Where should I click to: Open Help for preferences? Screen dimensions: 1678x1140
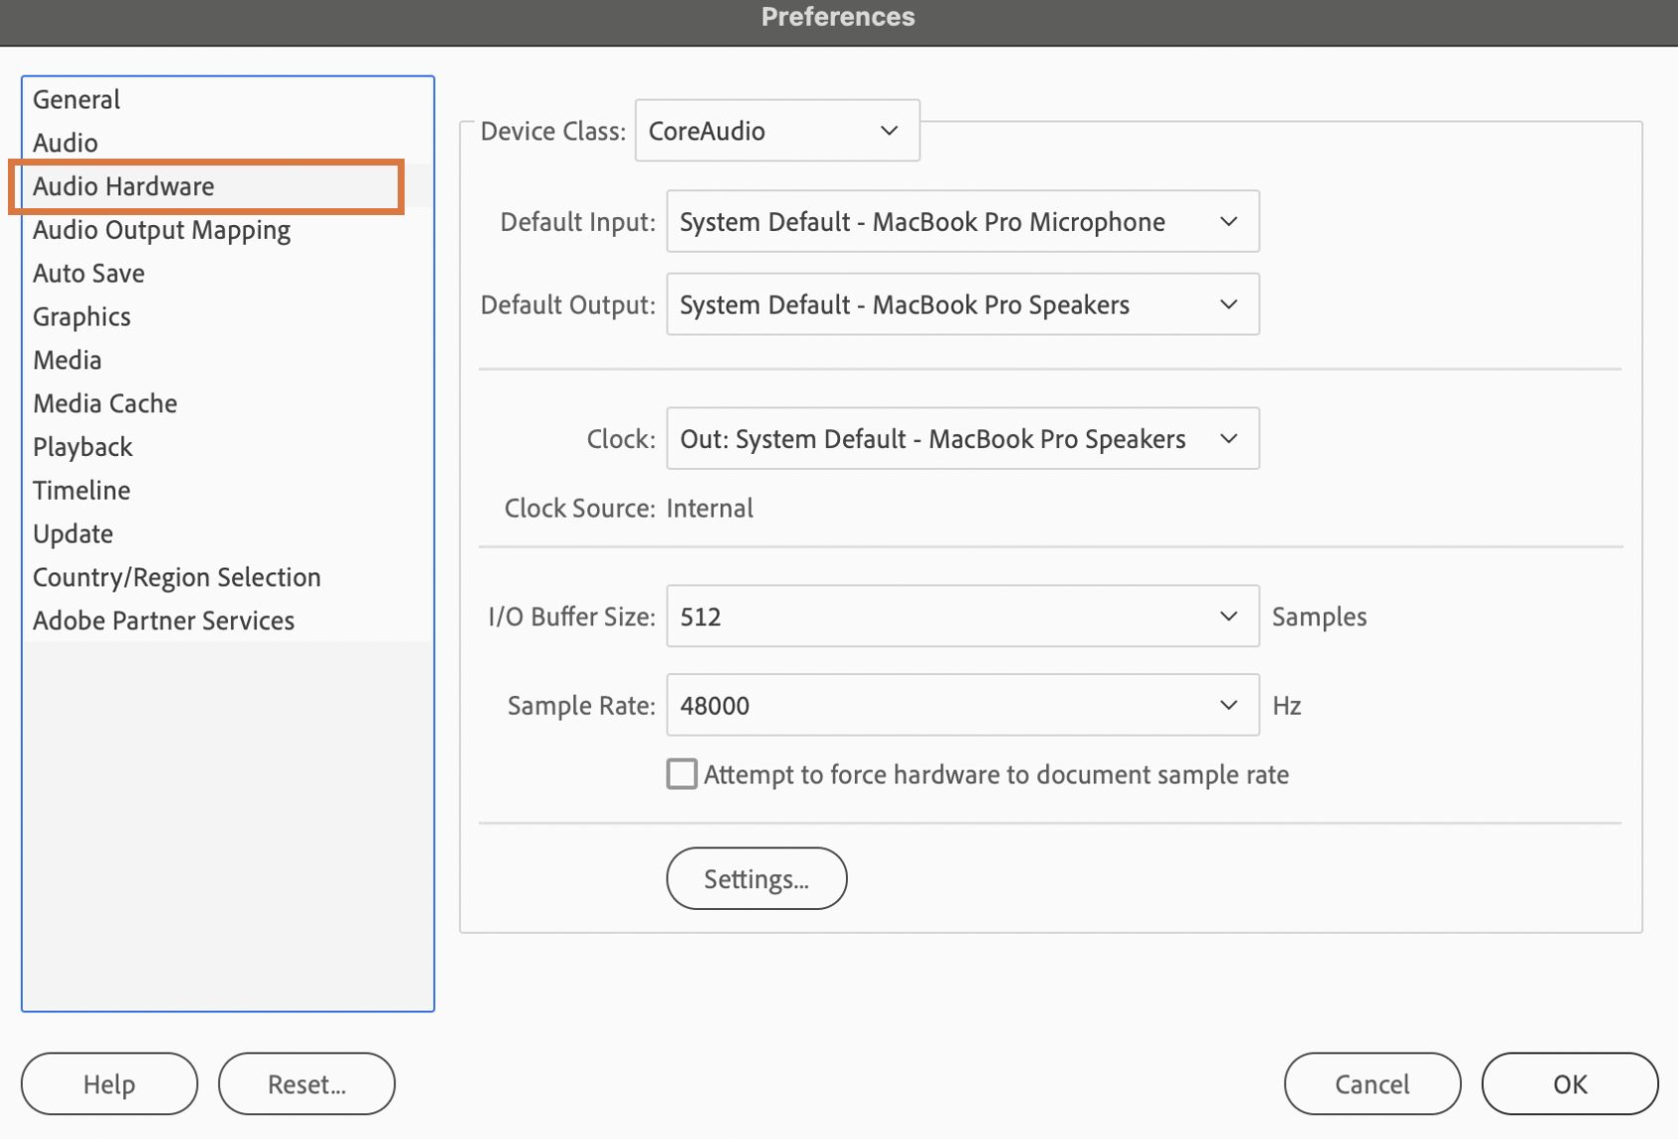coord(109,1084)
